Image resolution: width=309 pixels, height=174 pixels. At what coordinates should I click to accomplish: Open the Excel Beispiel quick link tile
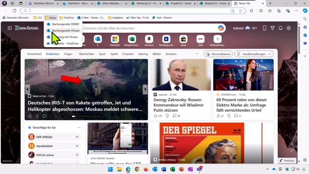132,41
